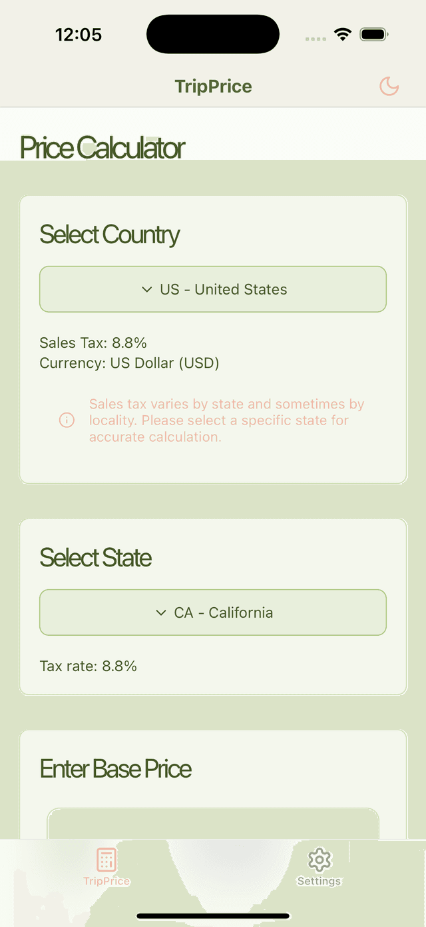
Task: Tap the Currency: US Dollar (USD) text
Action: coord(129,363)
